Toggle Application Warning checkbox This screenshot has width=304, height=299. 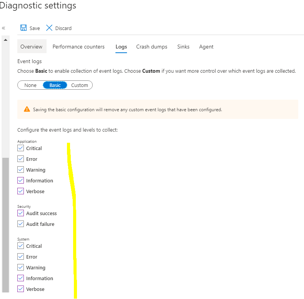[x=20, y=169]
